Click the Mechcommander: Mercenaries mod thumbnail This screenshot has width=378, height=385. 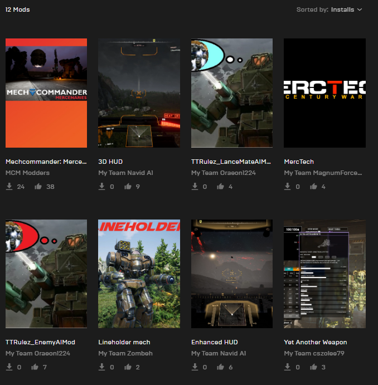(46, 93)
